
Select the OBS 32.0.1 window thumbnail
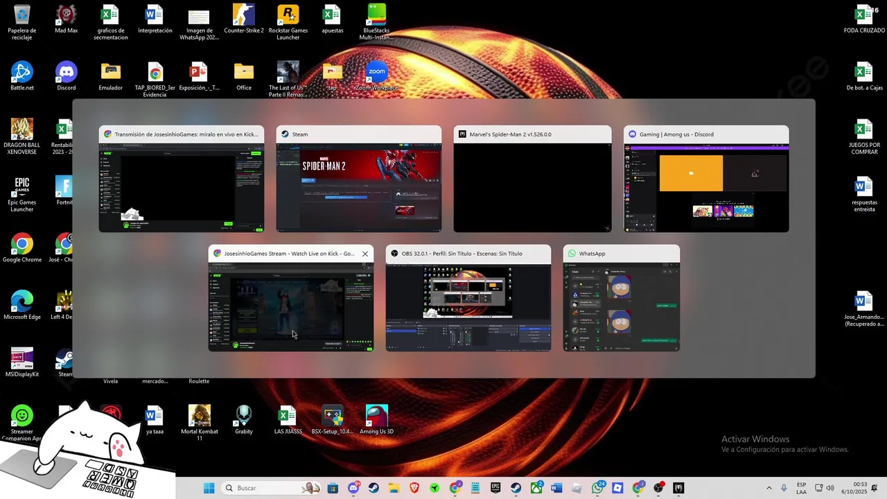468,298
